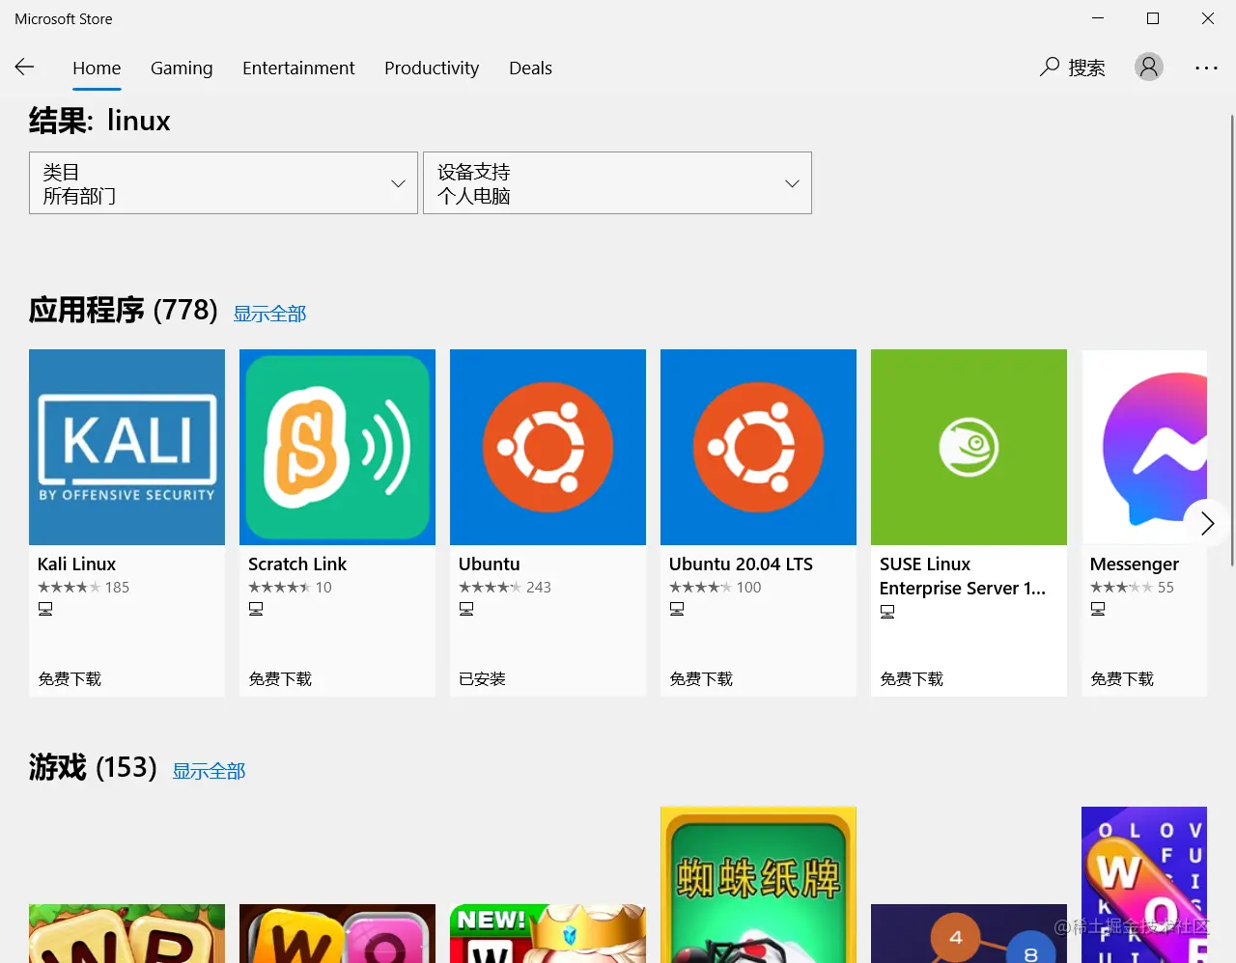
Task: Click 免费下载 under Kali Linux
Action: [x=70, y=679]
